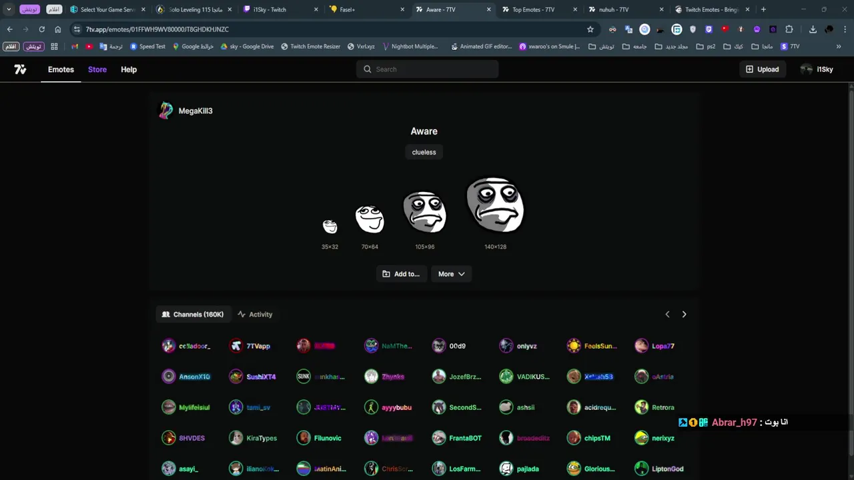Open the chipsTM channel
Viewport: 854px width, 480px height.
pos(589,438)
